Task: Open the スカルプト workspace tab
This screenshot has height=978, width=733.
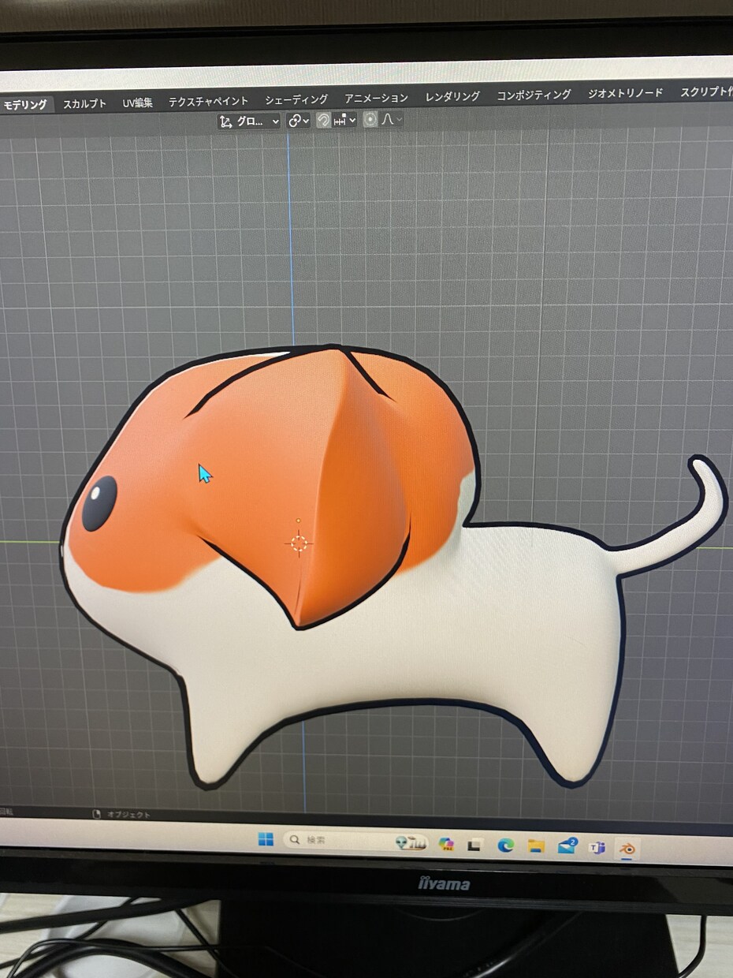Action: [84, 104]
